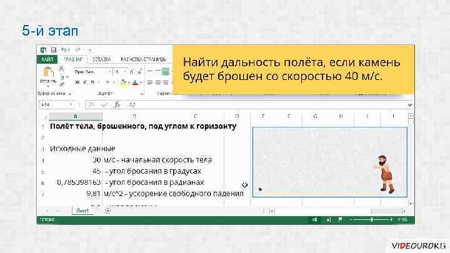450x253 pixels.
Task: Add a new sheet with plus button
Action: (x=107, y=211)
